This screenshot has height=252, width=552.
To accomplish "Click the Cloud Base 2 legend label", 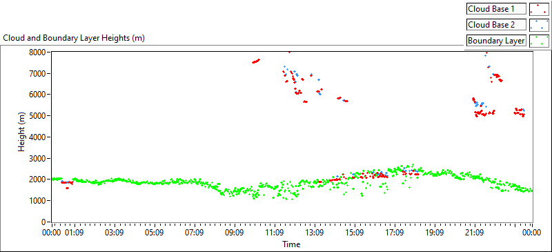I will (496, 25).
